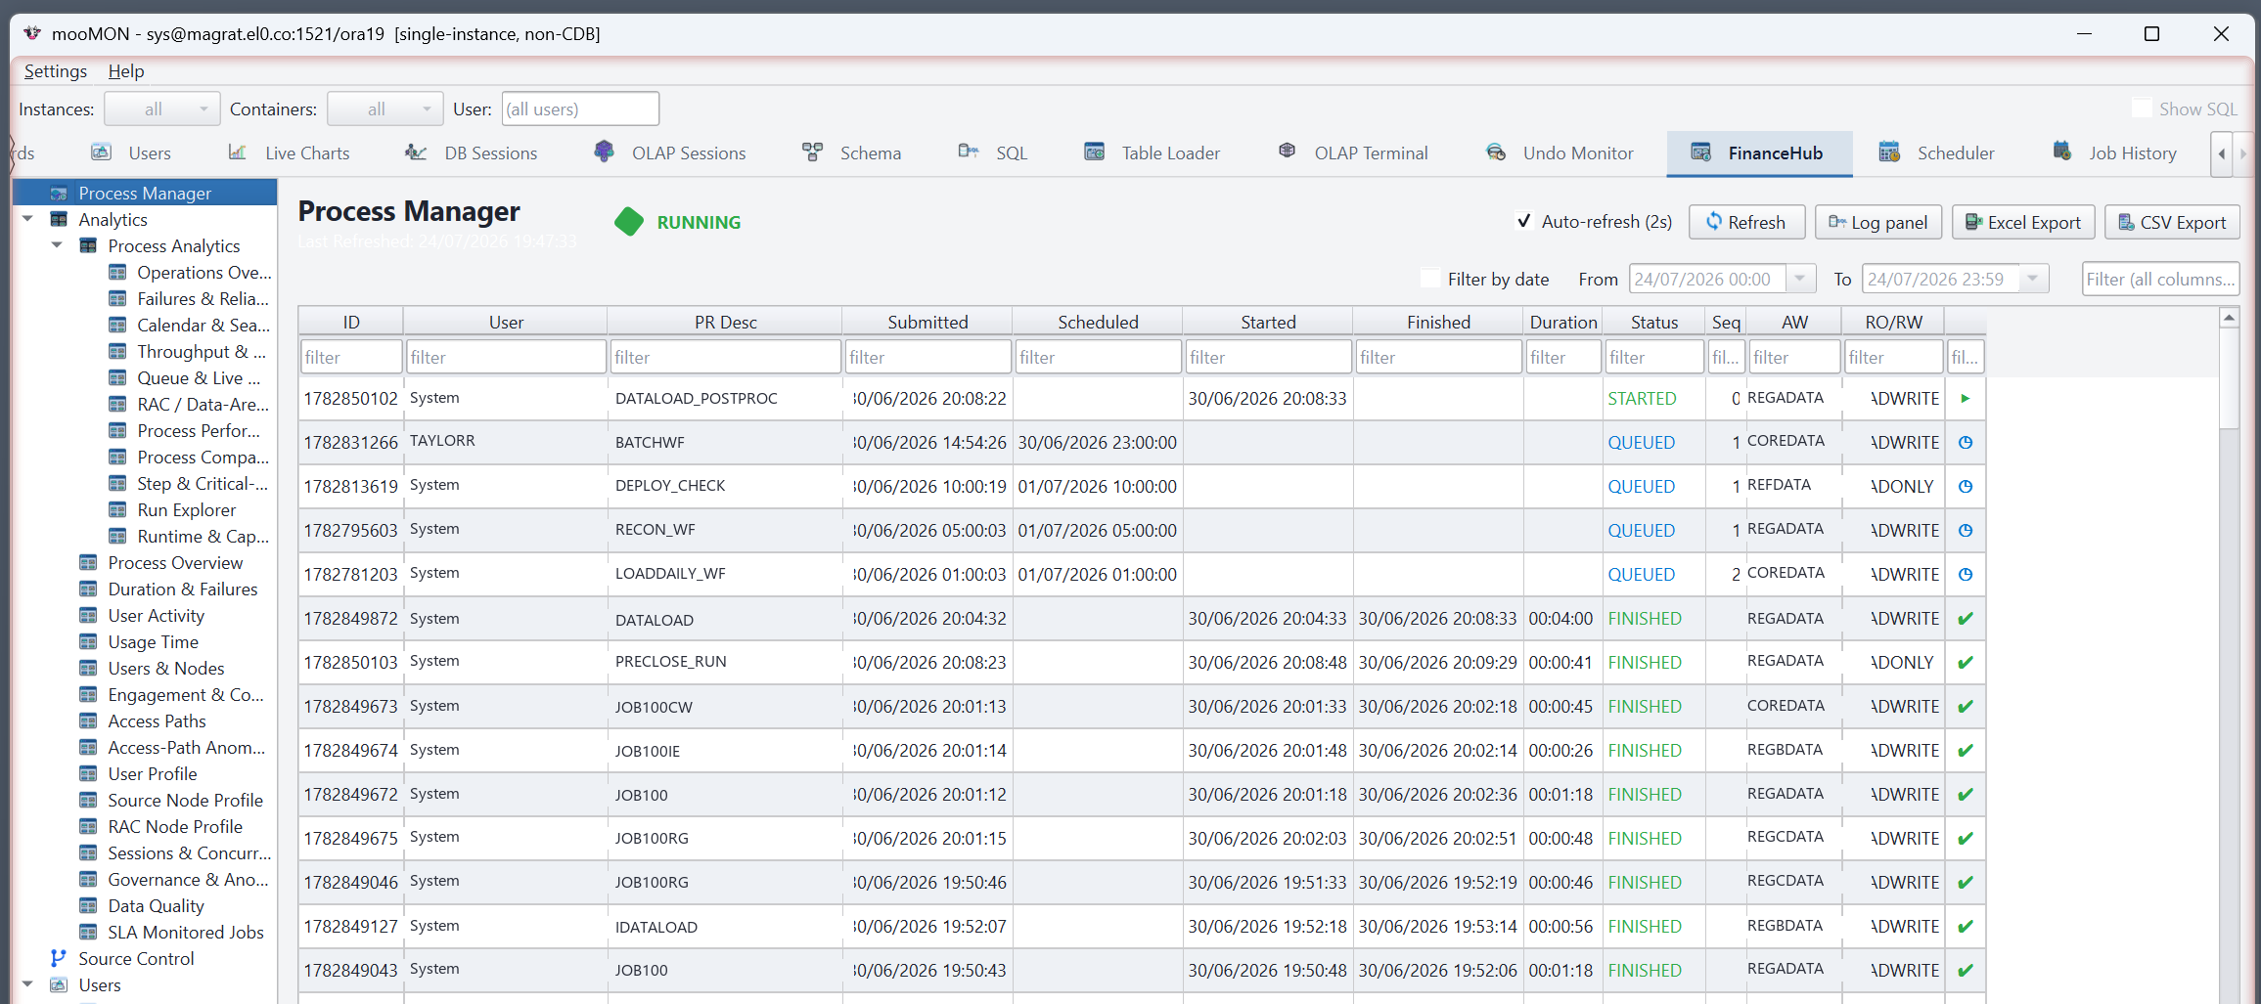2261x1004 pixels.
Task: Click the OLAP Sessions cube icon
Action: click(x=604, y=152)
